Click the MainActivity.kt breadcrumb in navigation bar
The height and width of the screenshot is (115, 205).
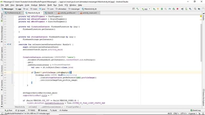tap(89, 9)
